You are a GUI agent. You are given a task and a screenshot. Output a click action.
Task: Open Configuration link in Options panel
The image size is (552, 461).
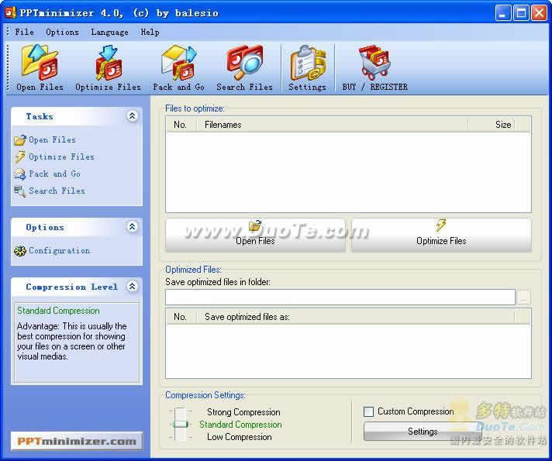tap(59, 250)
